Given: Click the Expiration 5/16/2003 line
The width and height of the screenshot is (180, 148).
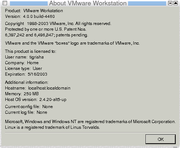Looking at the screenshot, I should [26, 74].
